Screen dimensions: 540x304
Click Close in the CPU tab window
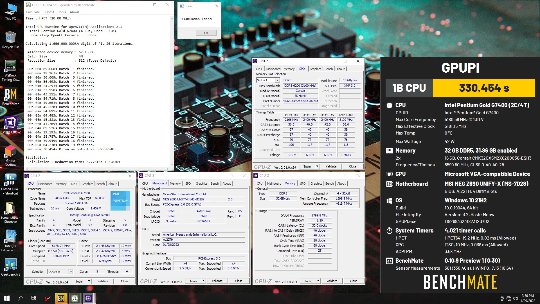click(x=125, y=281)
